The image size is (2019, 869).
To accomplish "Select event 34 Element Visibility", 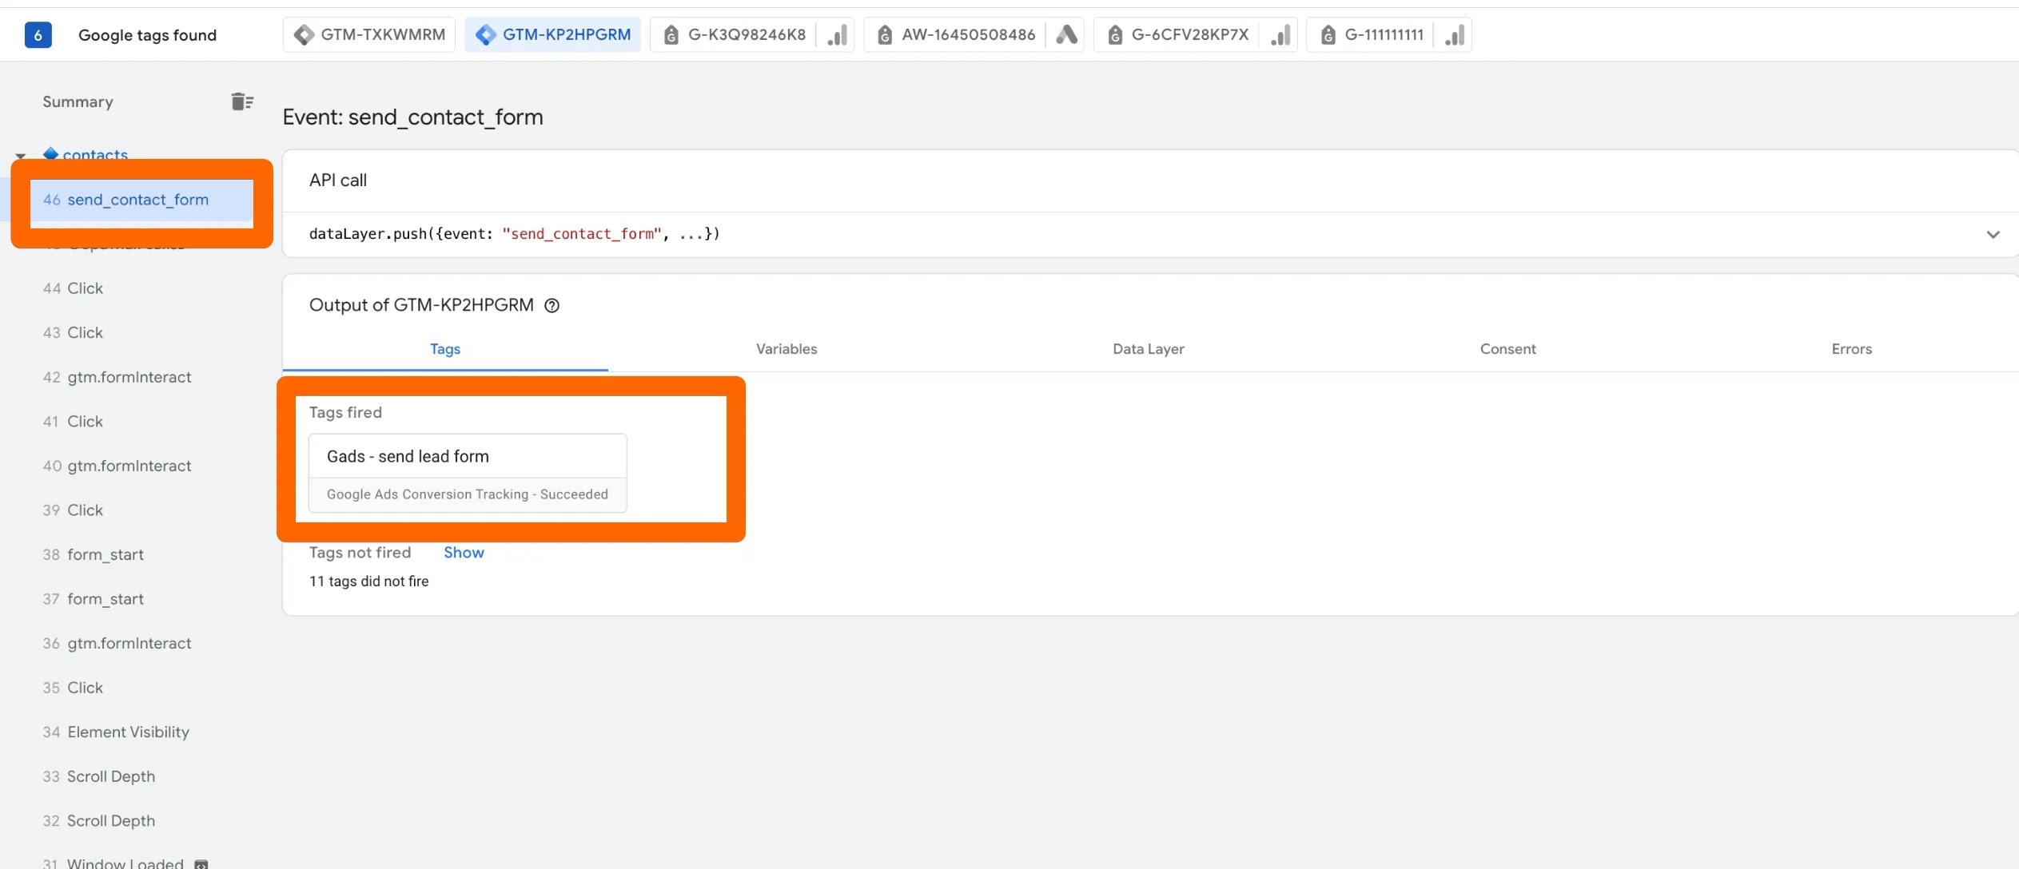I will click(x=116, y=732).
